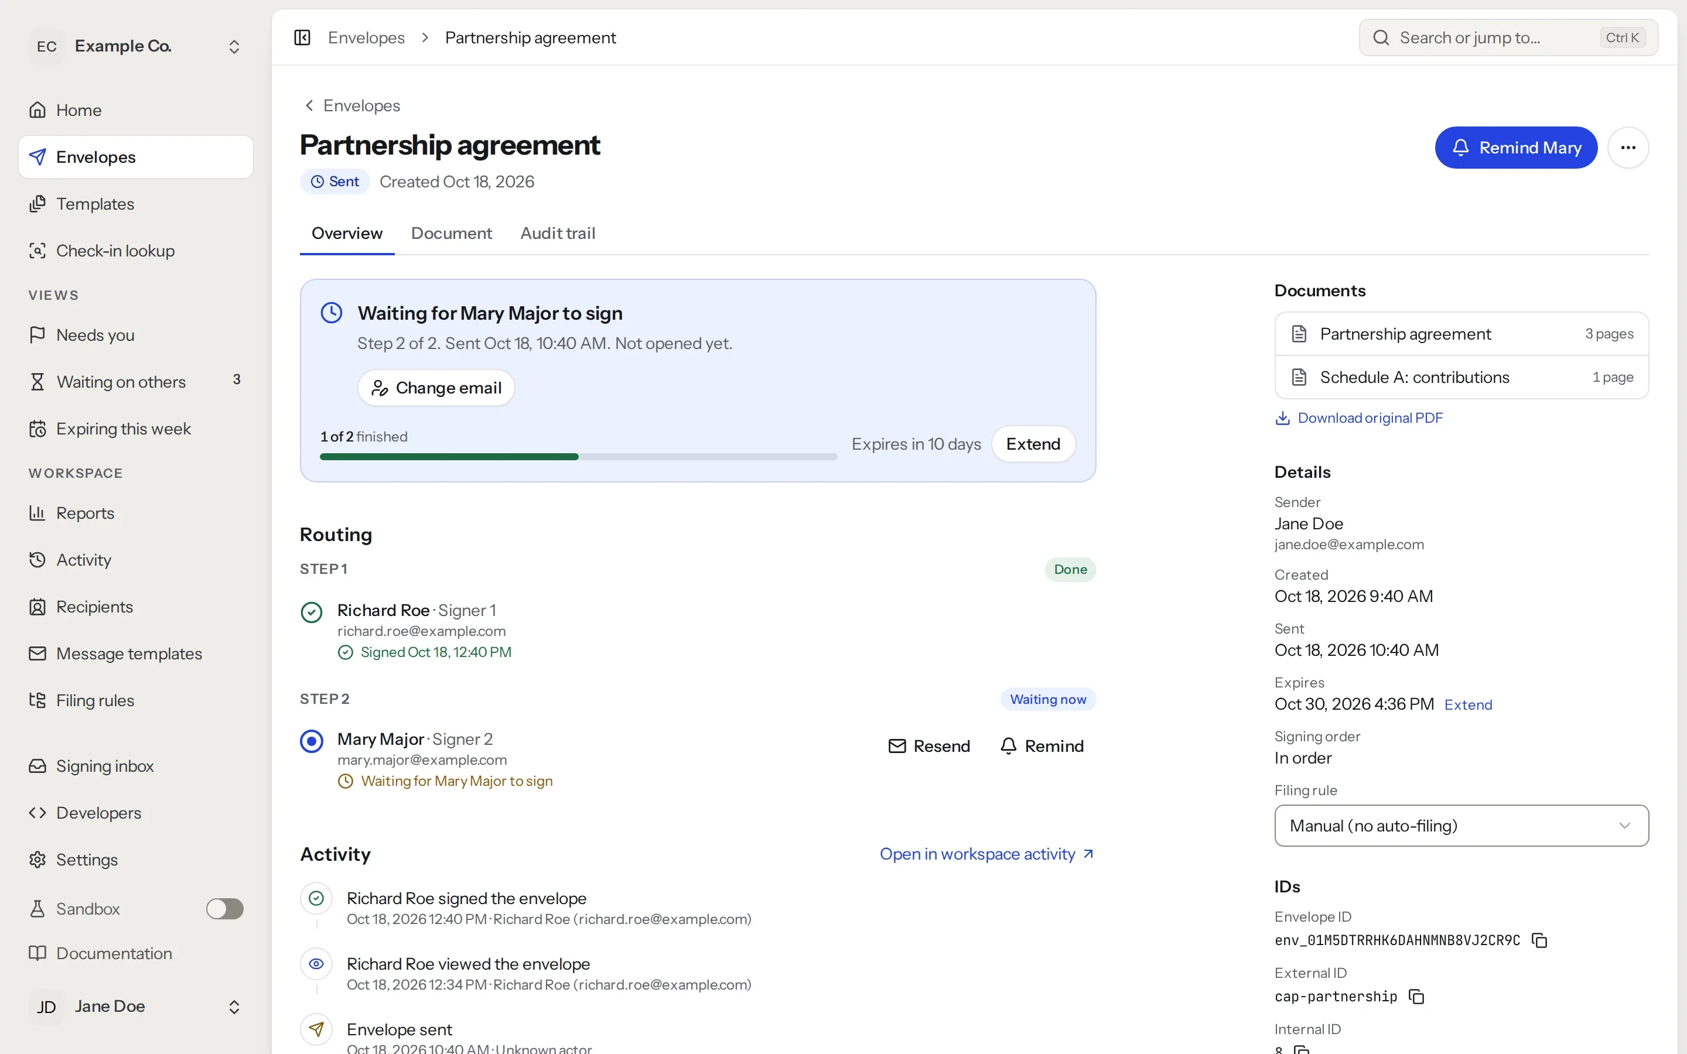Resend envelope to Mary Major

[x=929, y=746]
